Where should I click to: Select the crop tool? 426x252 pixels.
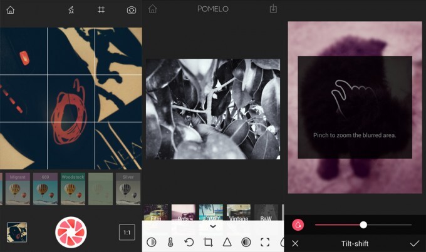[208, 242]
